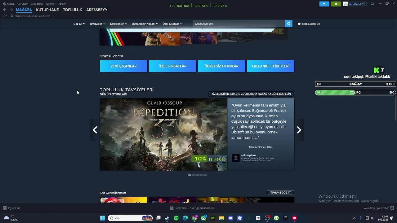The height and width of the screenshot is (223, 397).
Task: Switch to the TOPLULUK tab
Action: (73, 10)
